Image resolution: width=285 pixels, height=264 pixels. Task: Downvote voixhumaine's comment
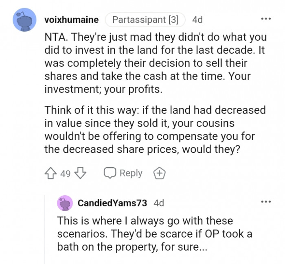tap(81, 173)
